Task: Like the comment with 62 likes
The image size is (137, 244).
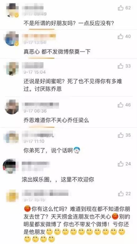Action: [x=121, y=8]
